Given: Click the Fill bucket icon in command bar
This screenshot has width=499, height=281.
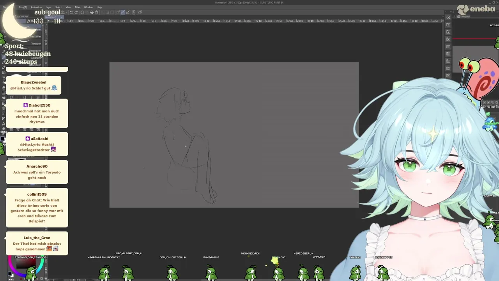Looking at the screenshot, I should click(92, 12).
